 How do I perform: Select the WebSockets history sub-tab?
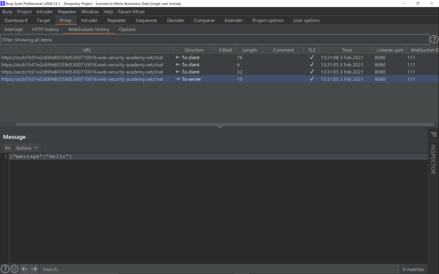point(89,29)
